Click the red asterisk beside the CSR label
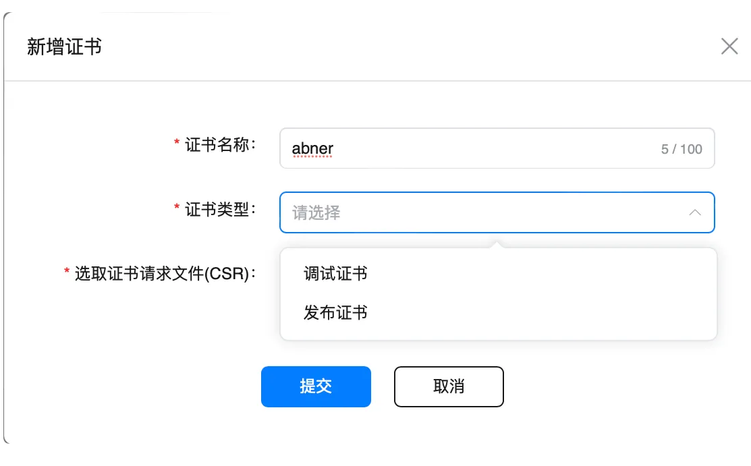 (x=67, y=272)
